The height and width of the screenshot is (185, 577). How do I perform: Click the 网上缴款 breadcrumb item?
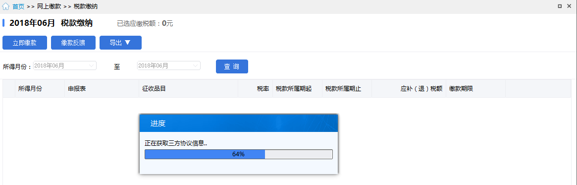click(49, 6)
